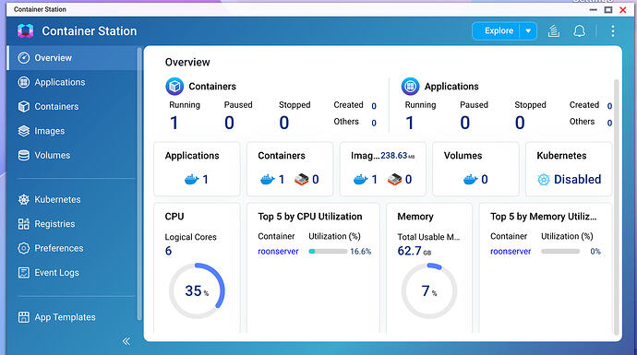Click the Docker whale icon in Applications card
637x355 pixels.
tap(192, 179)
